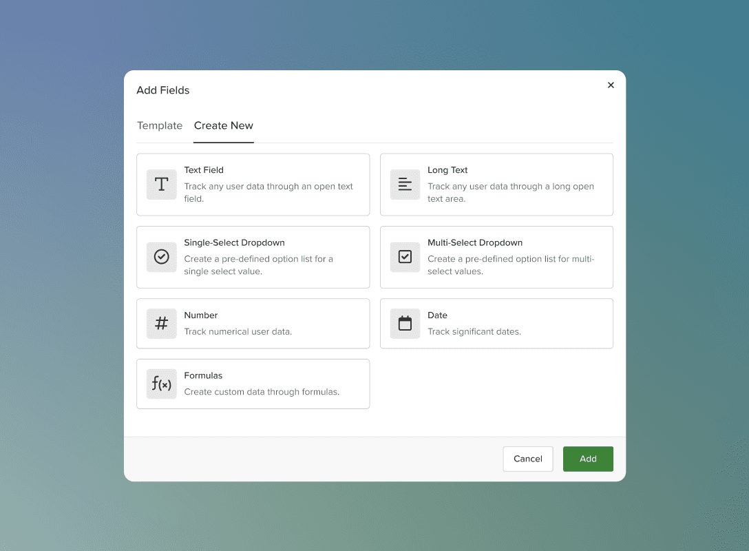Click the Text Field 'T' icon
Image resolution: width=749 pixels, height=551 pixels.
[161, 185]
